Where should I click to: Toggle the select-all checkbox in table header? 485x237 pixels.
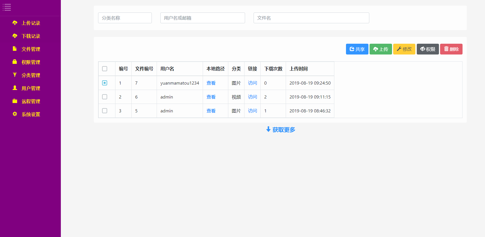(x=105, y=69)
